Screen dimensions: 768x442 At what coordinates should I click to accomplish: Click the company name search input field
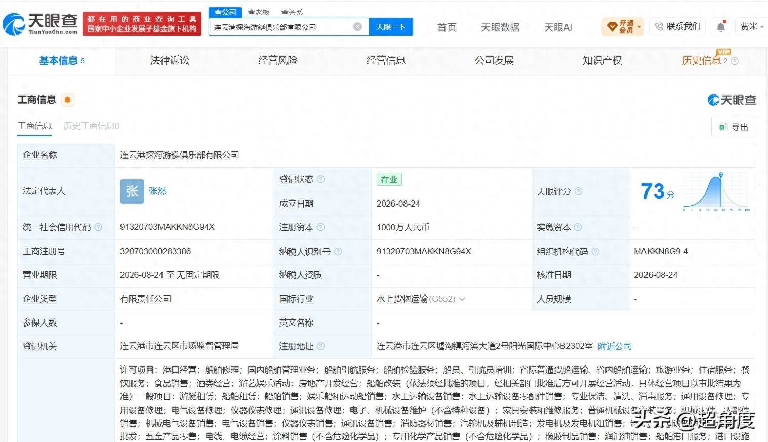(281, 27)
